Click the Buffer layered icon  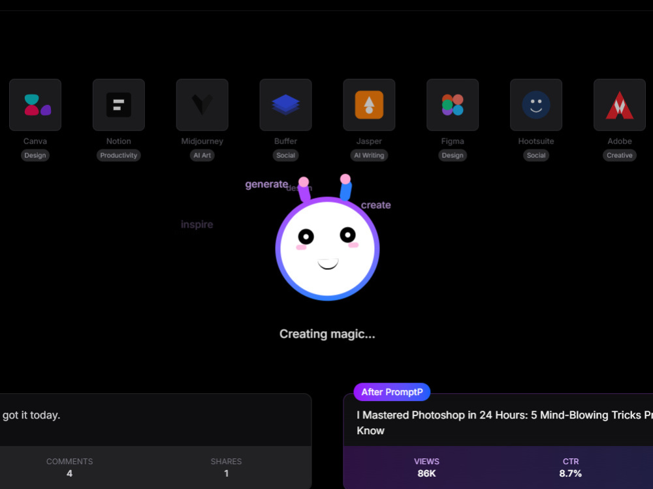coord(286,105)
